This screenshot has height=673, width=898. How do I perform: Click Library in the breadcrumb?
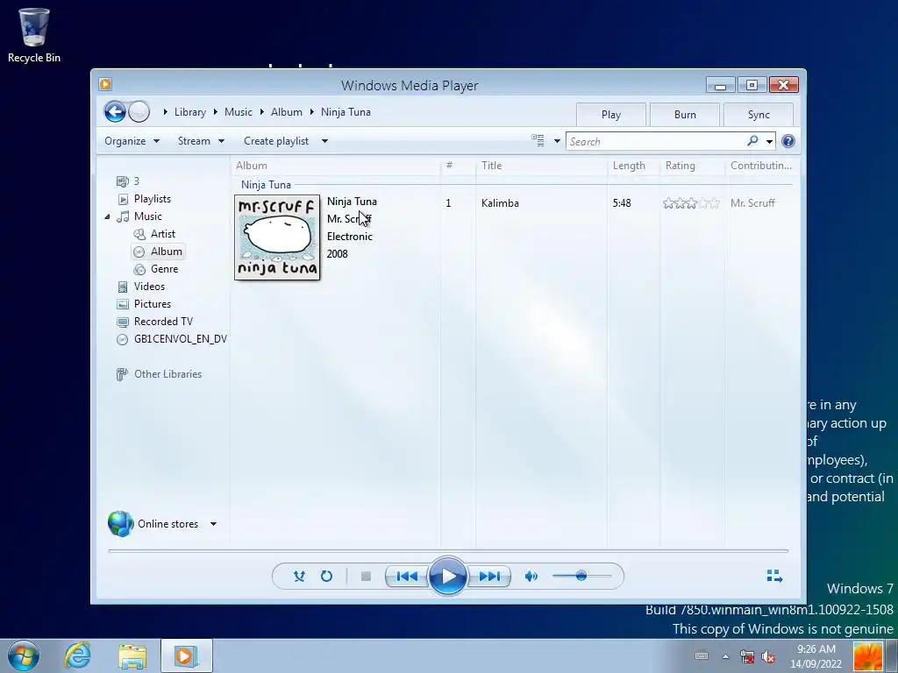pyautogui.click(x=190, y=112)
